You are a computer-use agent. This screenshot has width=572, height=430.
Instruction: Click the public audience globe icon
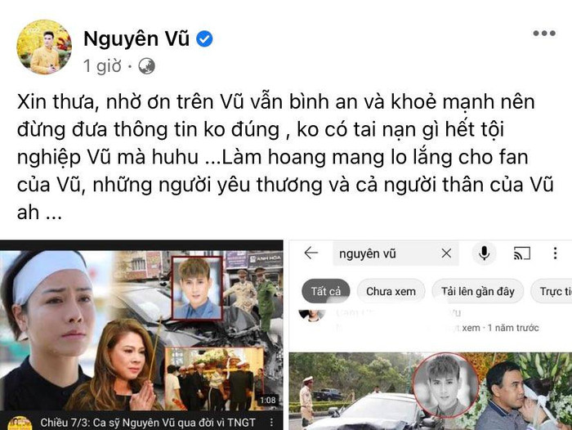(x=146, y=66)
